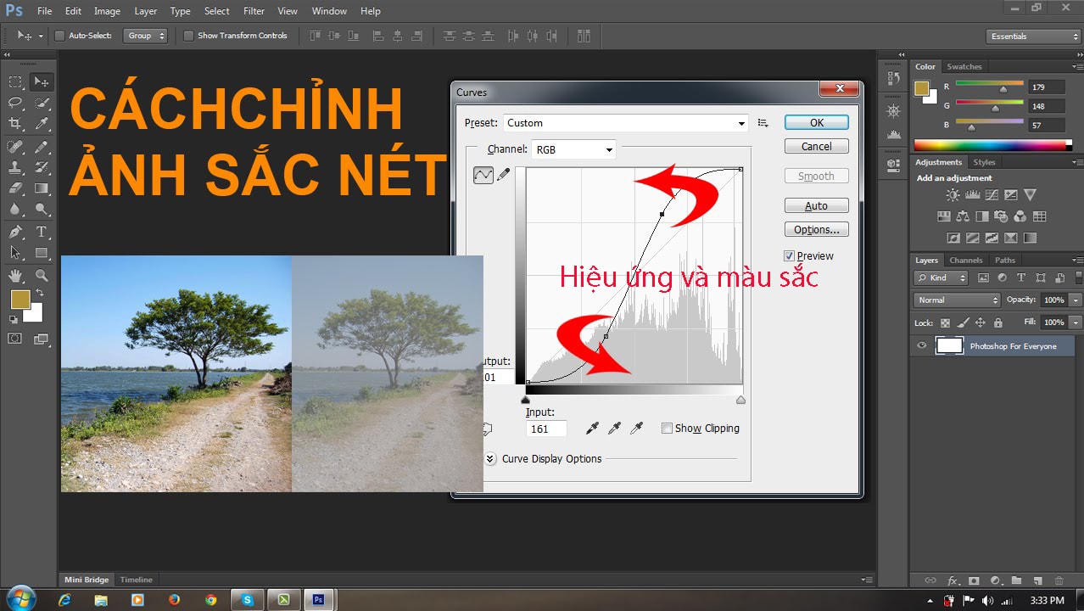This screenshot has width=1084, height=611.
Task: Select the Crop tool
Action: click(x=14, y=123)
